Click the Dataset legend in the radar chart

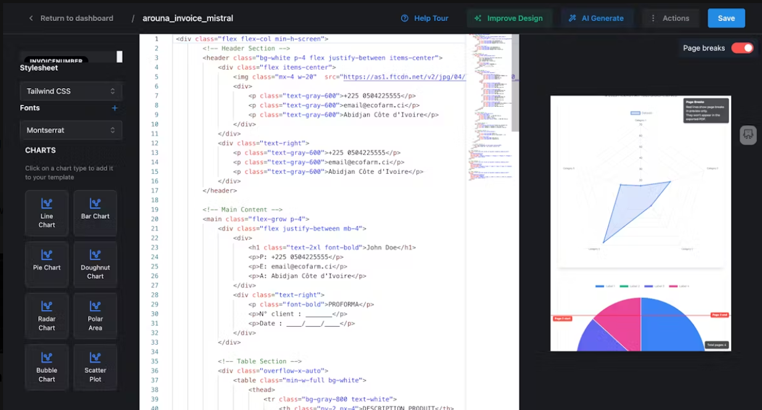pos(641,113)
